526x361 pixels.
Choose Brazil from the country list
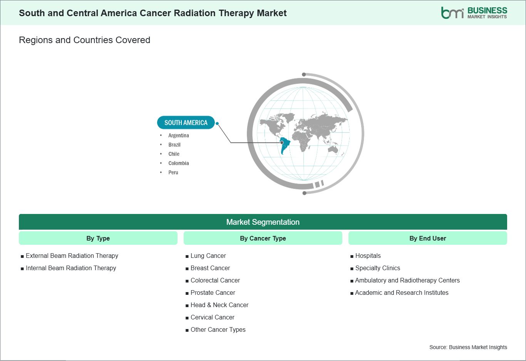(174, 145)
